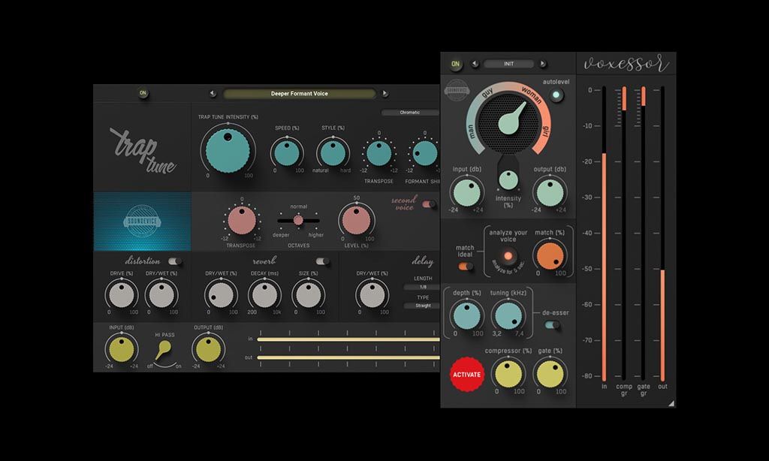Open the delay Type Straight dropdown
This screenshot has width=769, height=461.
coord(422,306)
